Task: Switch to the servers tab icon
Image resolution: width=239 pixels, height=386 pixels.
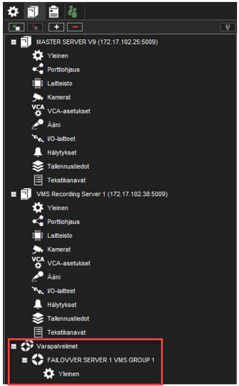Action: click(x=33, y=12)
